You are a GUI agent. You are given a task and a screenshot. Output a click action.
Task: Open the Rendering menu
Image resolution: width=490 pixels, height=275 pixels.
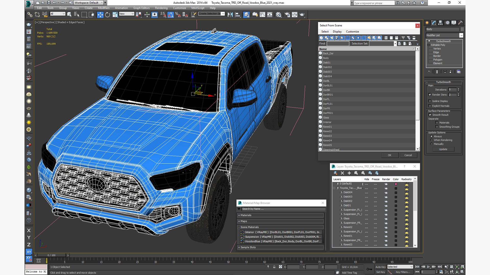click(161, 8)
